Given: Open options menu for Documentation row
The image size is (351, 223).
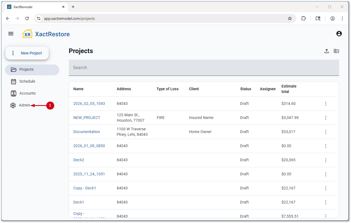Looking at the screenshot, I should [326, 132].
